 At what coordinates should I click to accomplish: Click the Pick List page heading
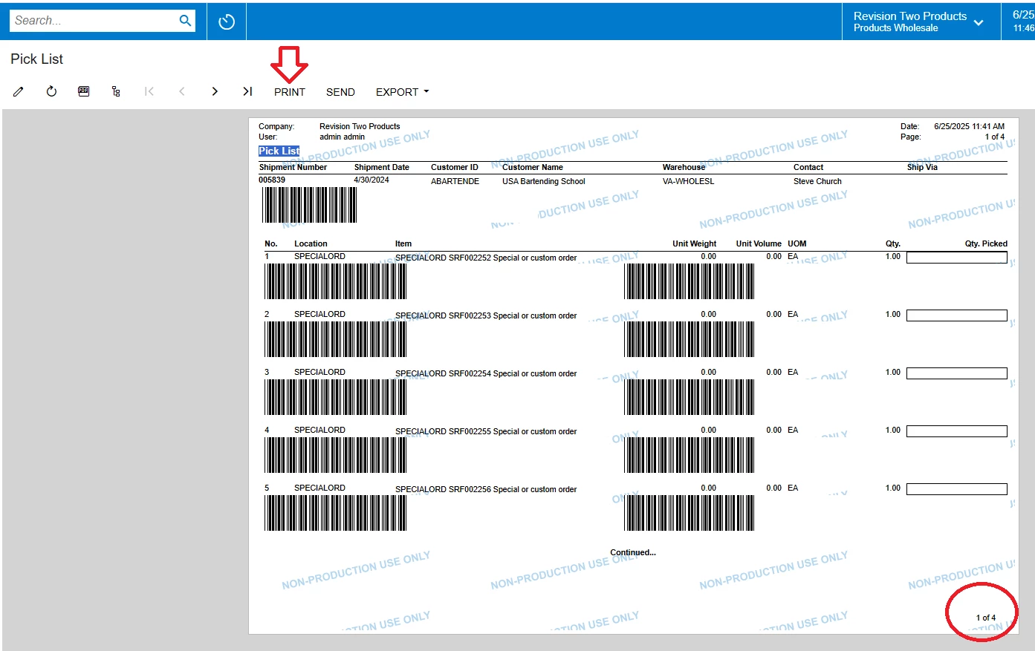click(x=37, y=59)
